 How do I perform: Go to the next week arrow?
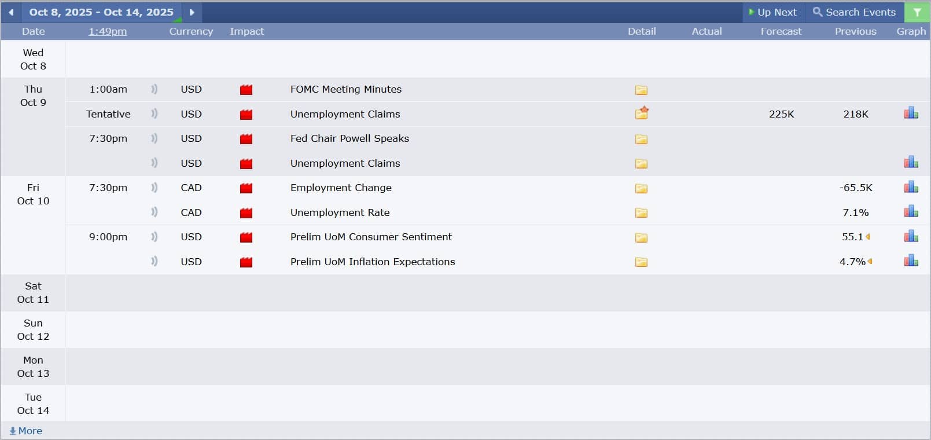pyautogui.click(x=192, y=12)
